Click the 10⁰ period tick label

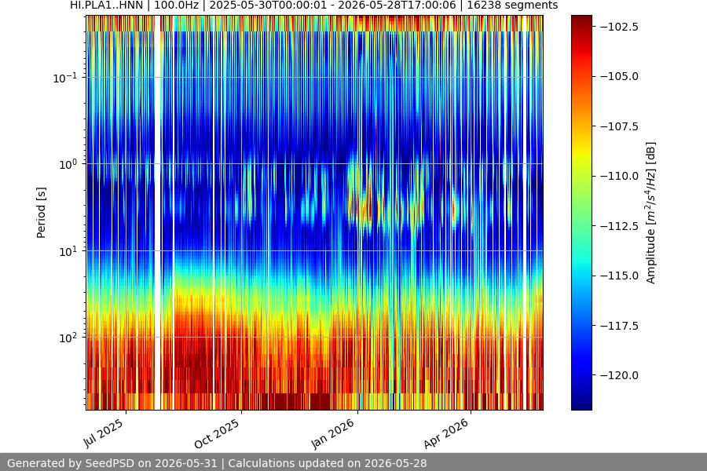coord(68,164)
